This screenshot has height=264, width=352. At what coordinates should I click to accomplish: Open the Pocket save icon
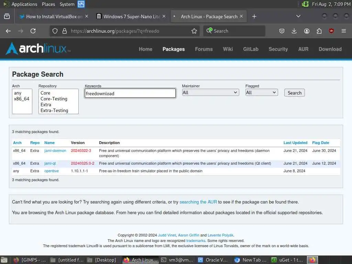point(282,31)
